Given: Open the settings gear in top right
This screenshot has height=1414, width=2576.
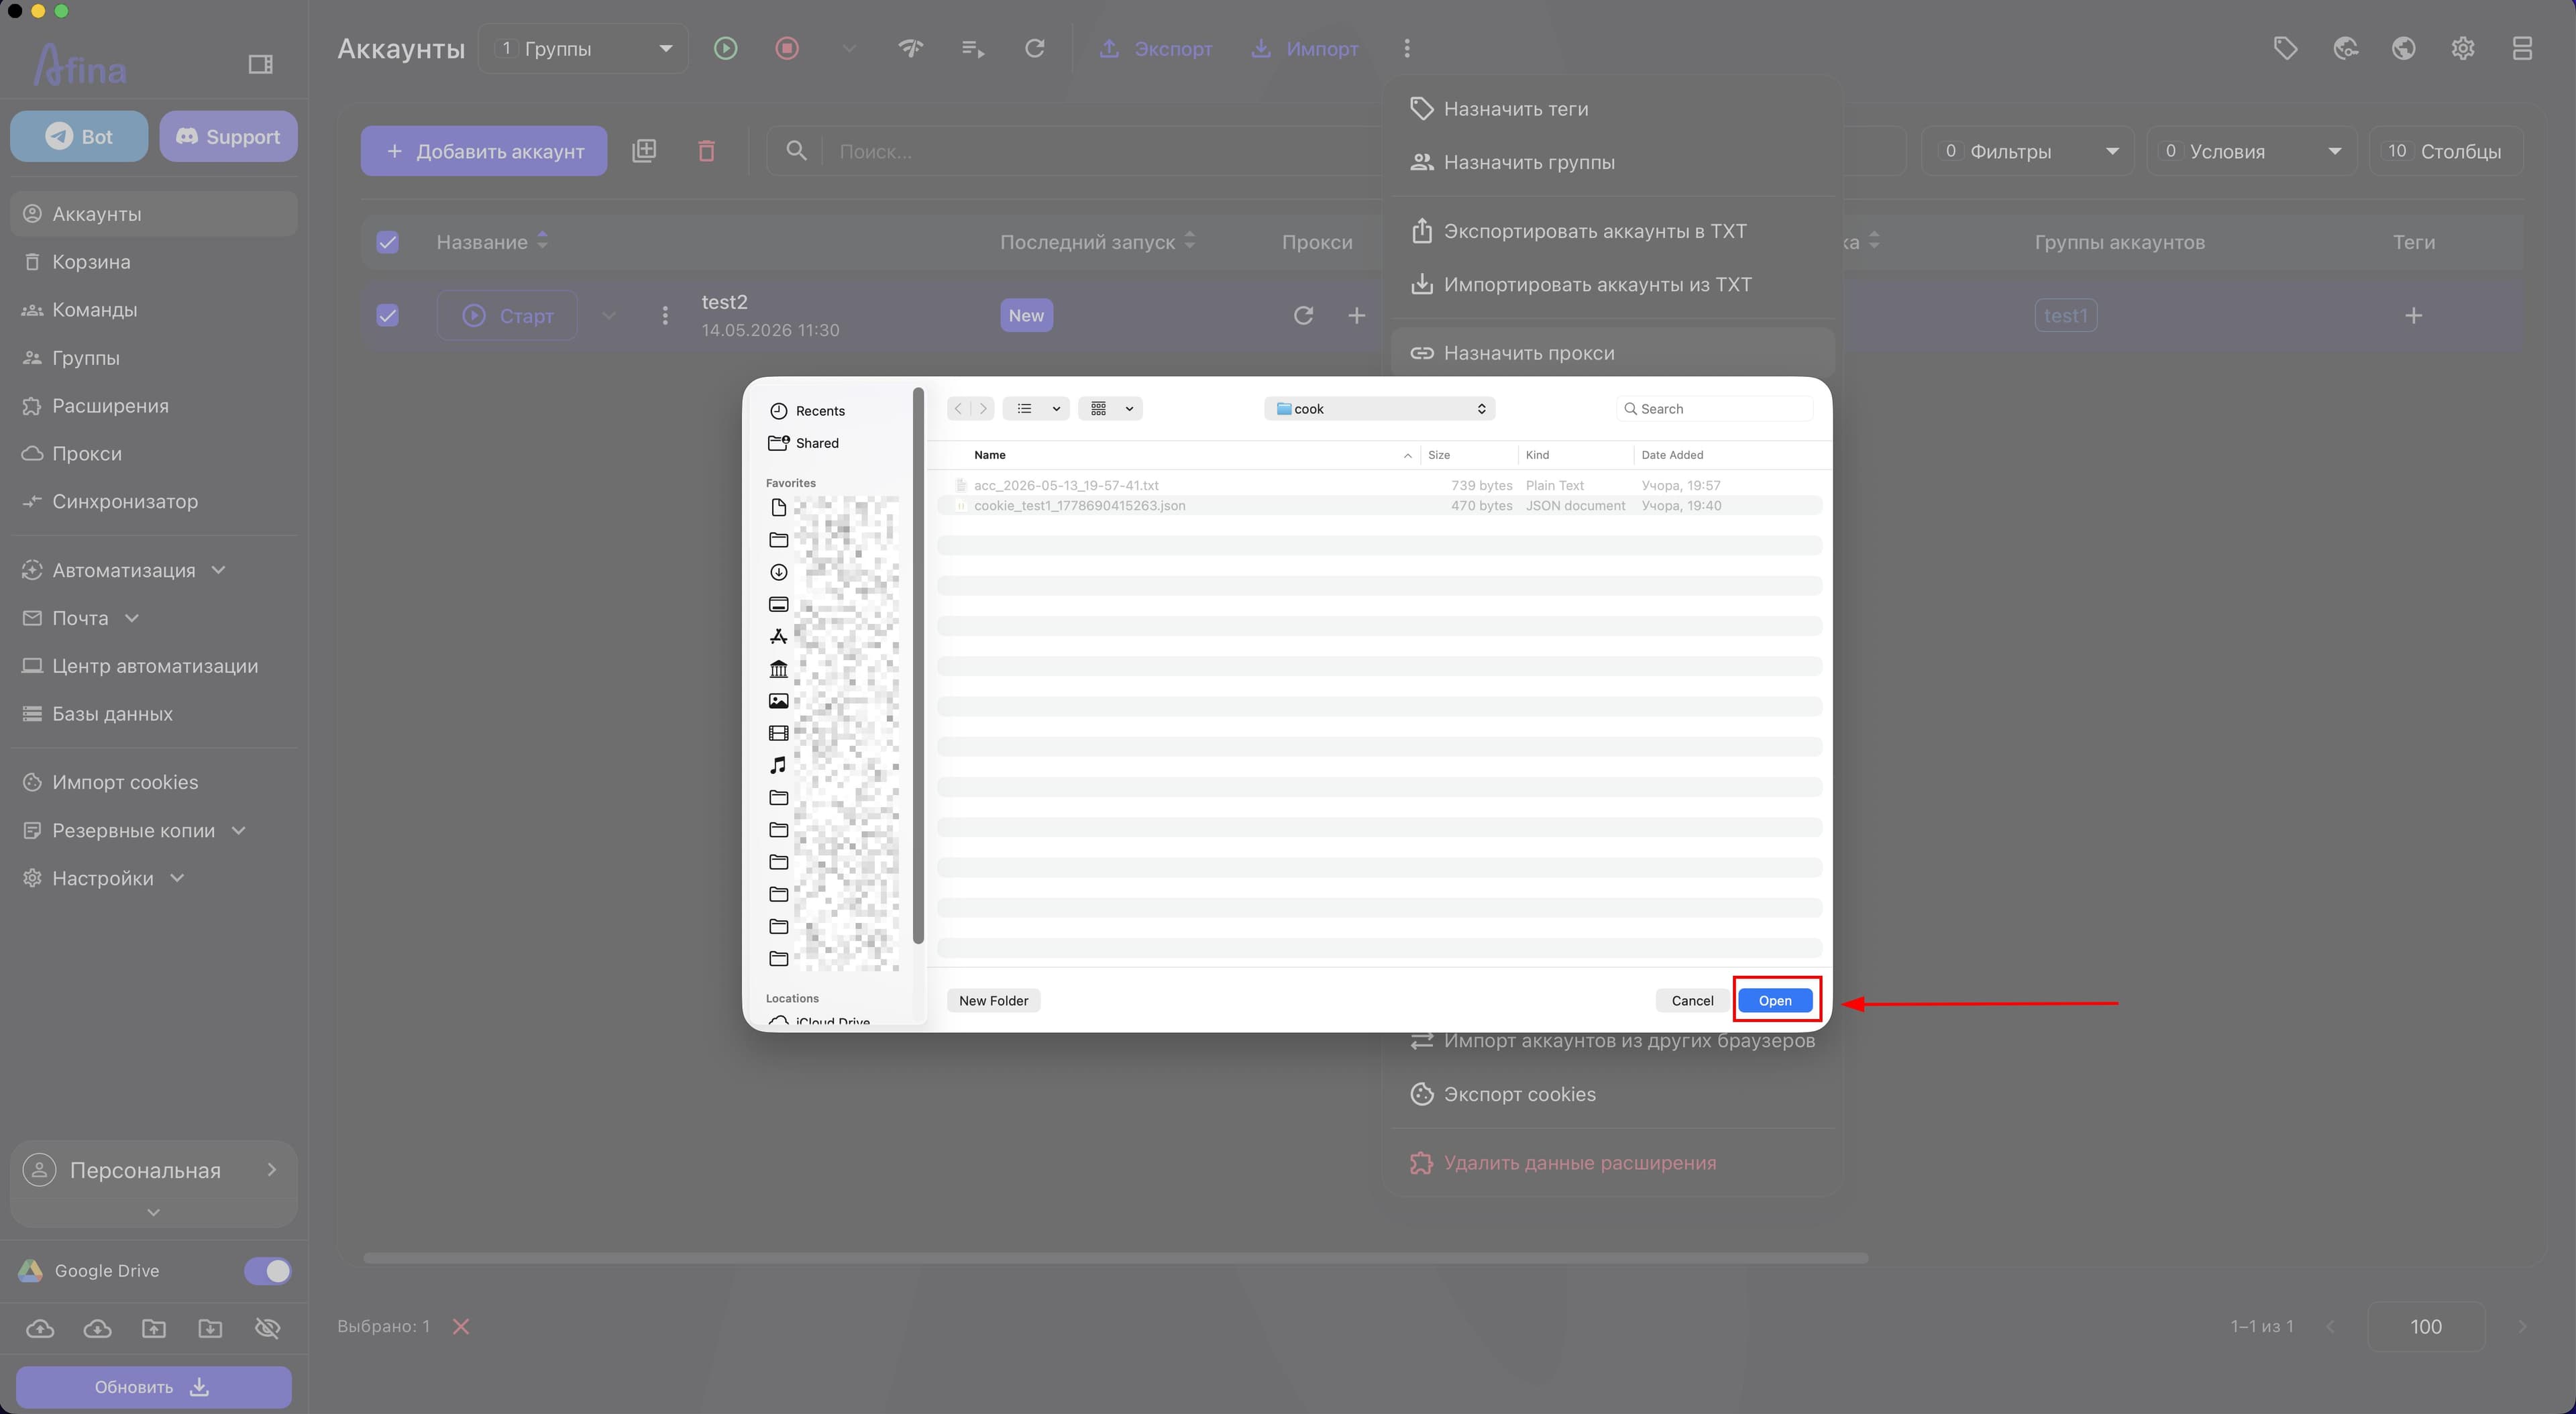Looking at the screenshot, I should pyautogui.click(x=2463, y=48).
